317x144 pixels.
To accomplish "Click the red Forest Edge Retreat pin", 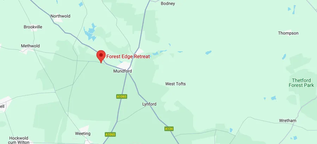I will (x=101, y=56).
